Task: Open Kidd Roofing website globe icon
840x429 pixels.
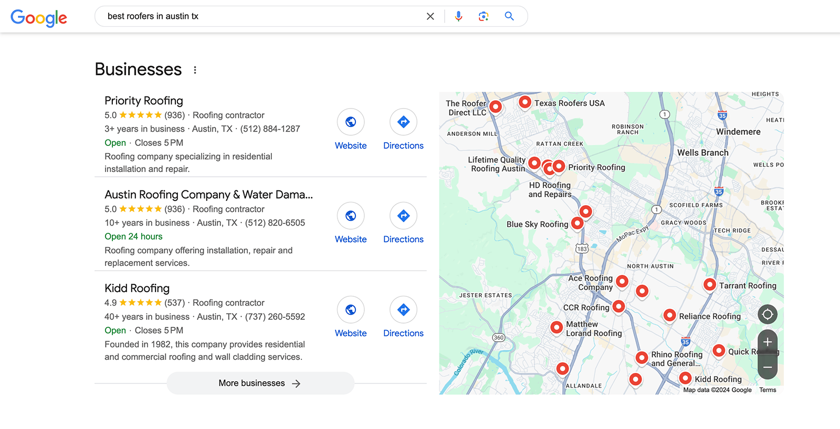Action: [351, 309]
